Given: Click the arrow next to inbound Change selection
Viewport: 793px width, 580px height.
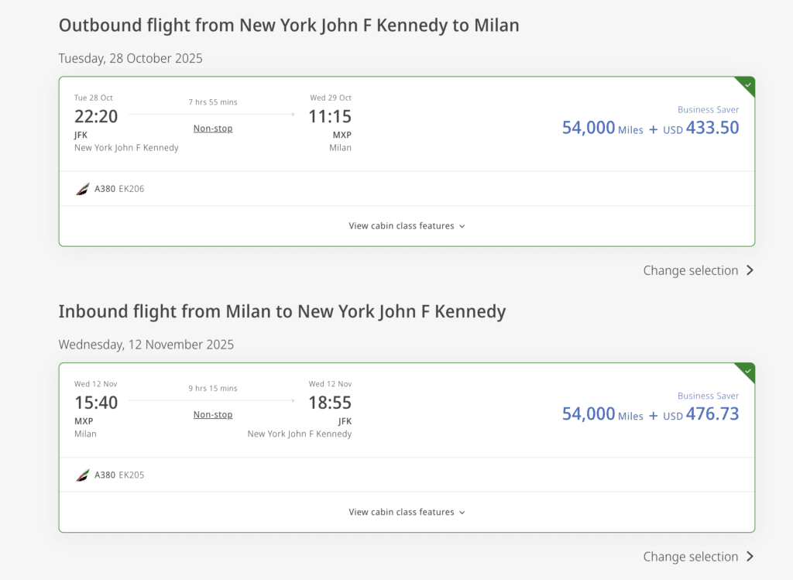Looking at the screenshot, I should [750, 557].
